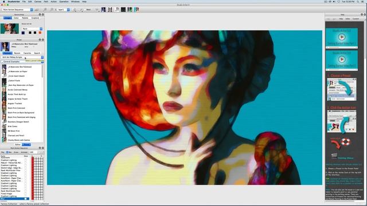The height and width of the screenshot is (206, 367).
Task: Select the orange color swatch
Action: 40,33
